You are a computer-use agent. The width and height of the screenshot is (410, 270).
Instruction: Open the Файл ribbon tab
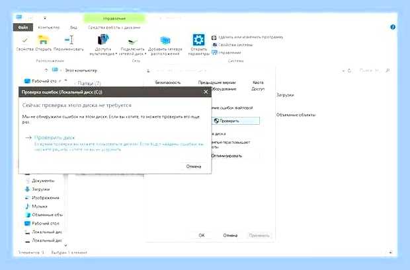23,28
